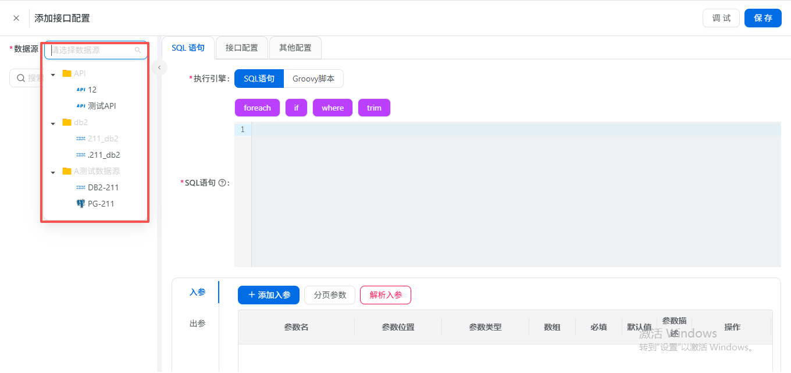
Task: Select the DB2-211 data source
Action: (x=104, y=187)
